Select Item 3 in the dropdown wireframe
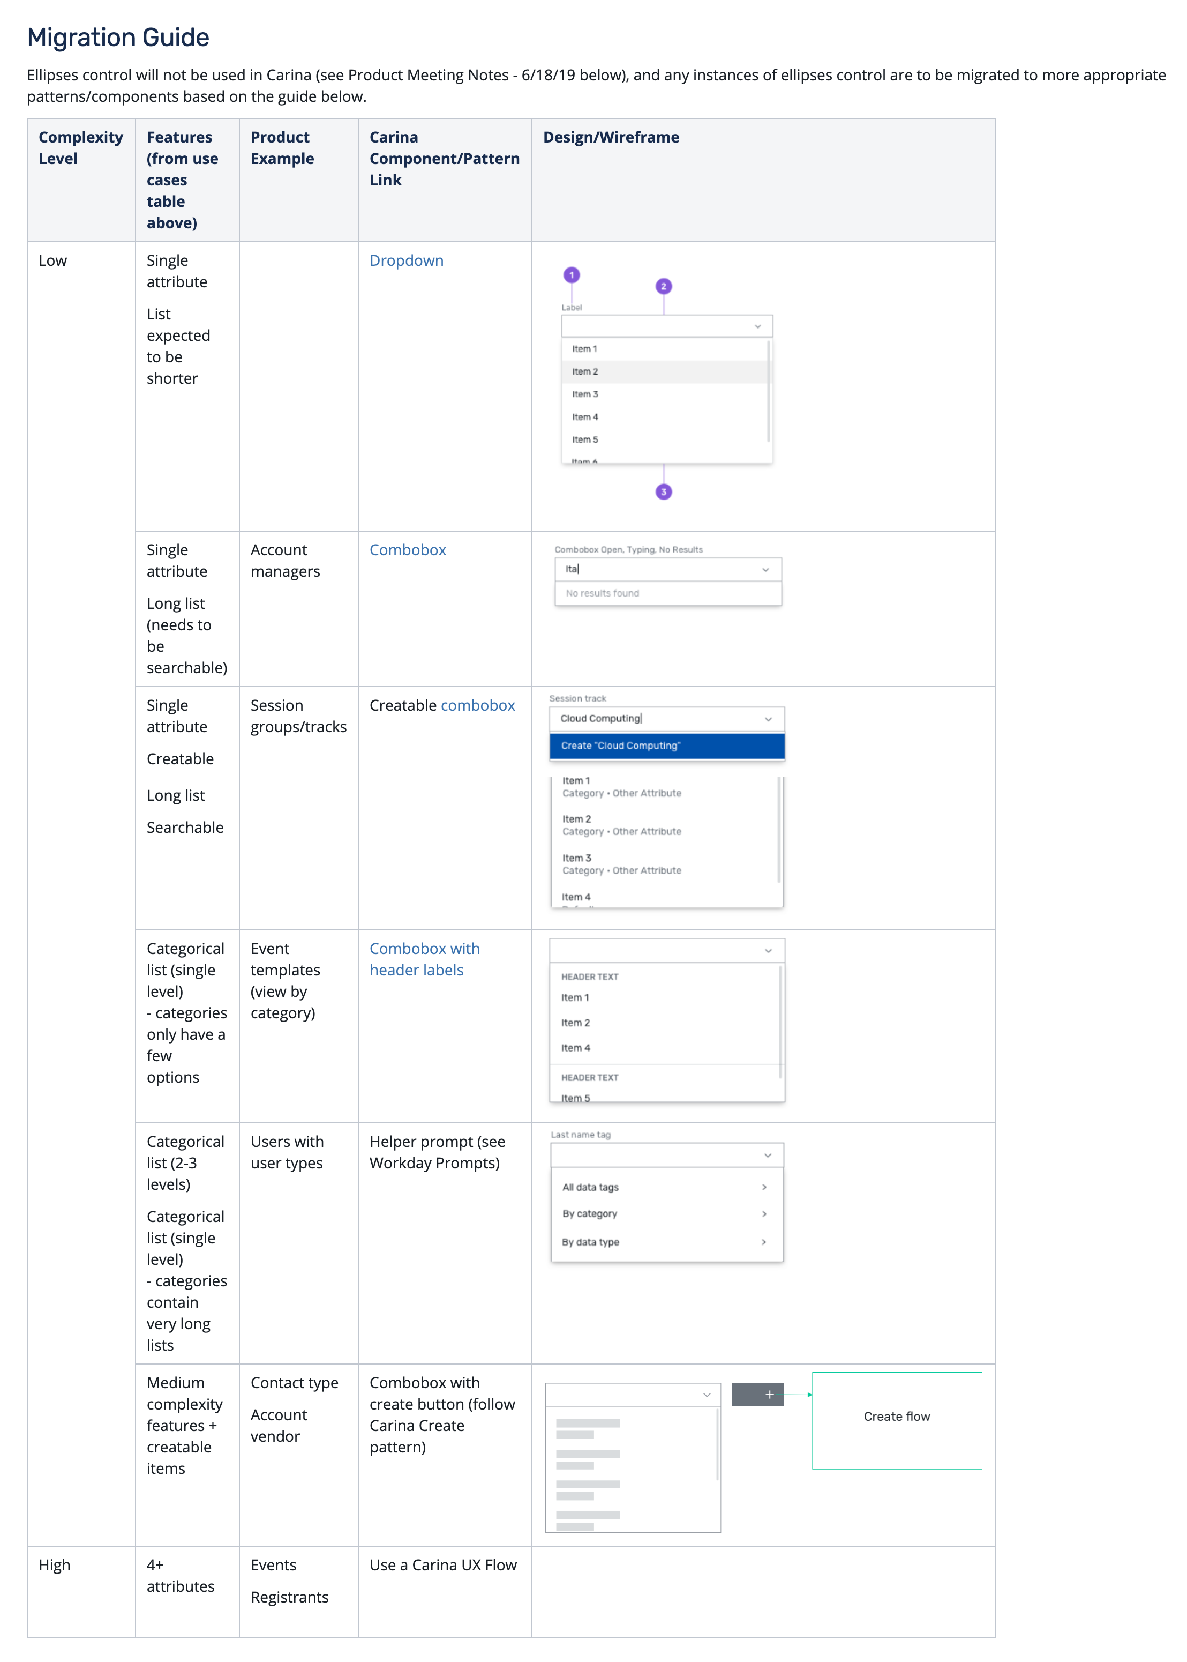Image resolution: width=1187 pixels, height=1662 pixels. tap(664, 394)
